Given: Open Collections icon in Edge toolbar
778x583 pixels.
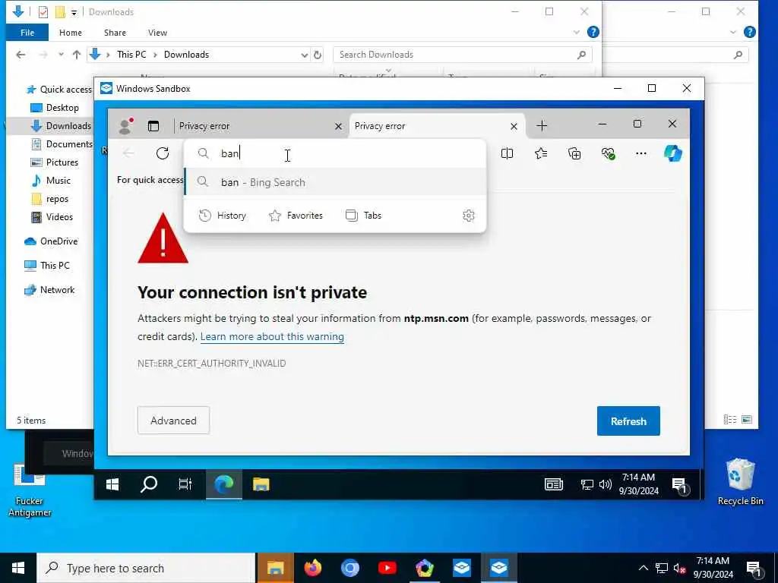Looking at the screenshot, I should coord(574,153).
